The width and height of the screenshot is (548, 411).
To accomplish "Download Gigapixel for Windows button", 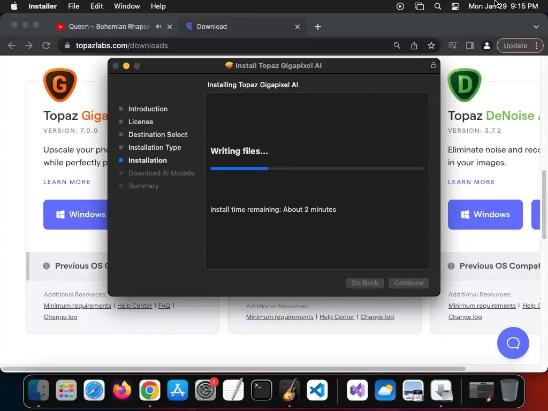I will tap(76, 215).
